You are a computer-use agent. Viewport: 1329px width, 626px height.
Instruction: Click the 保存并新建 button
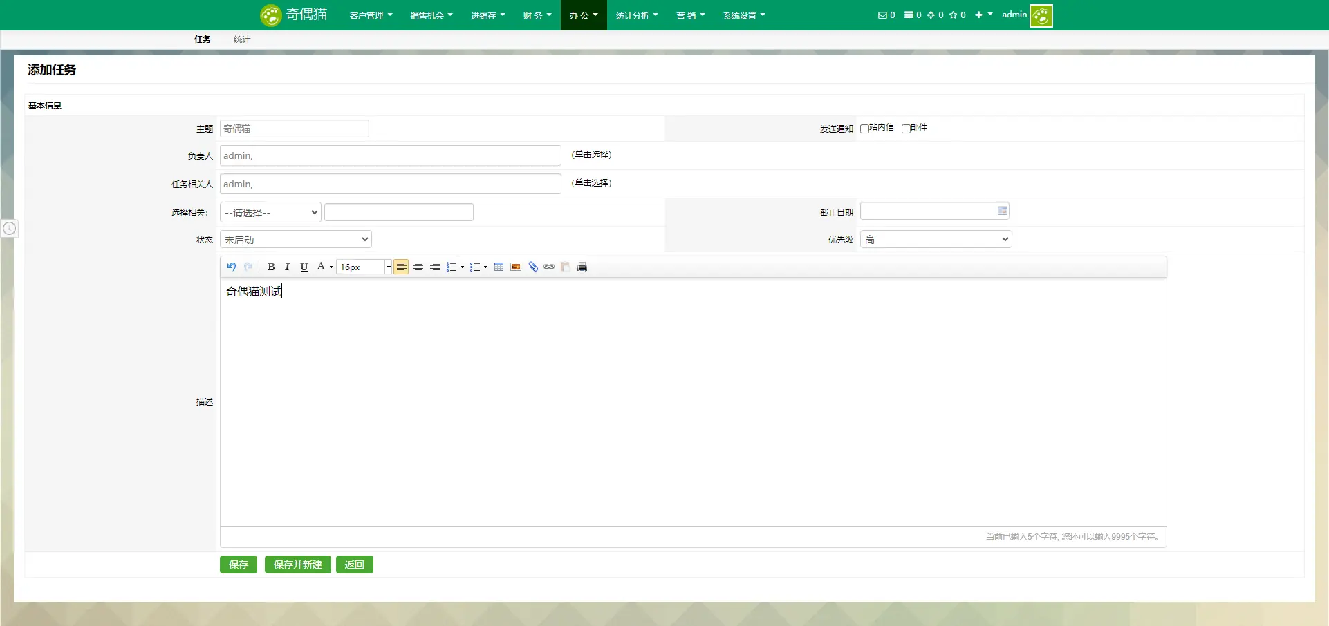pos(298,565)
